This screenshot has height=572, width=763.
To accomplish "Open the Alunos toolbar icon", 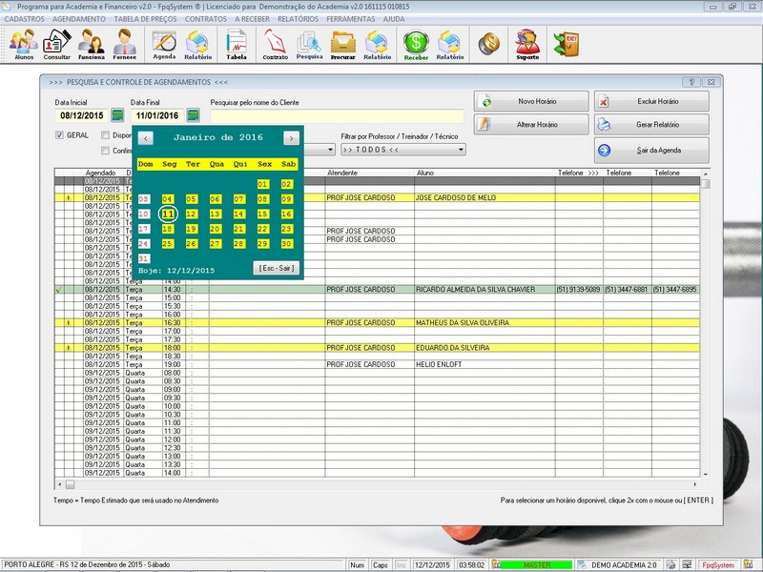I will coord(24,44).
